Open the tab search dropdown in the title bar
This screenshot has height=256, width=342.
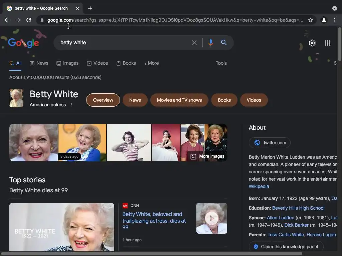[x=335, y=8]
